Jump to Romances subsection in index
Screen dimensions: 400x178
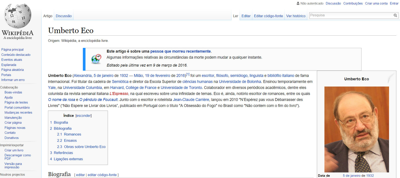point(72,134)
